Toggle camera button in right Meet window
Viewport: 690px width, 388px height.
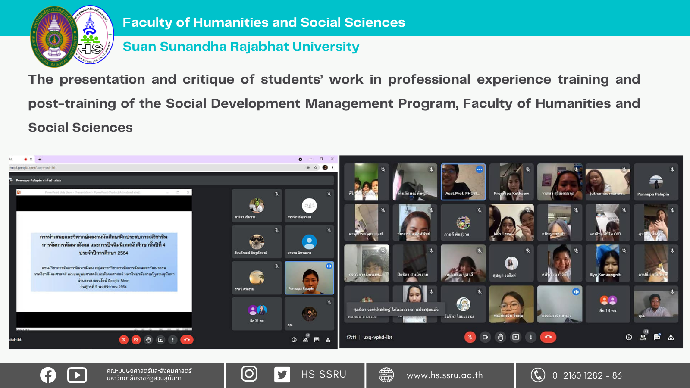tap(485, 337)
